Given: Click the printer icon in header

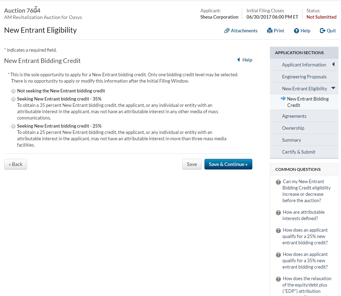Looking at the screenshot, I should click(x=270, y=31).
